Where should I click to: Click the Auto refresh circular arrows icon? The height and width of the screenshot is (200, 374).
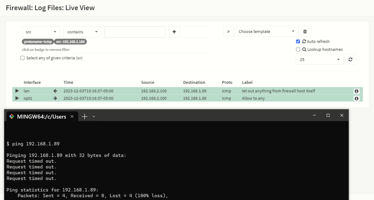tap(304, 42)
